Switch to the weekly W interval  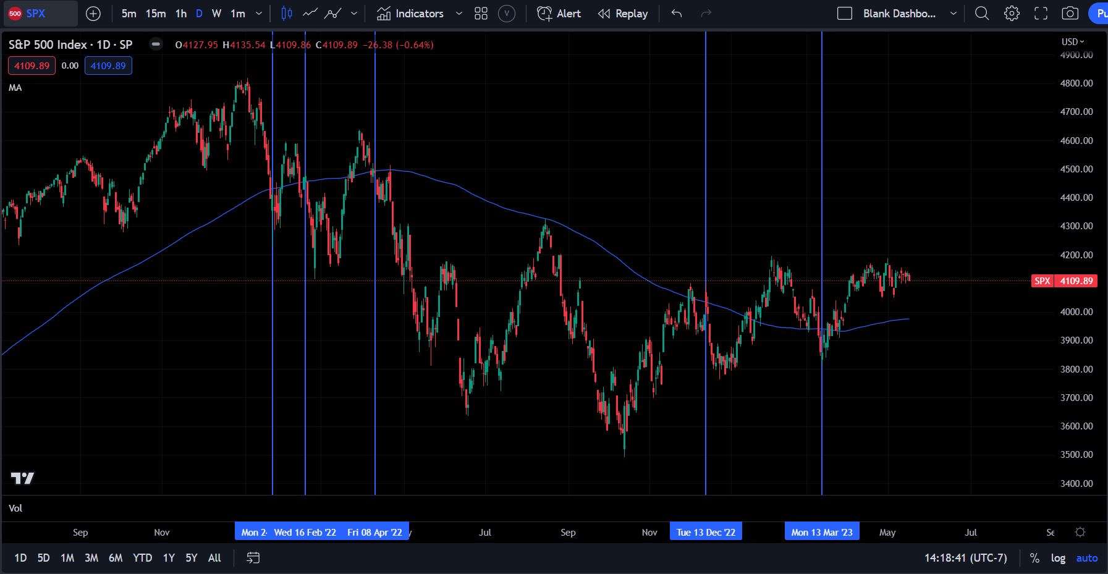[x=216, y=14]
